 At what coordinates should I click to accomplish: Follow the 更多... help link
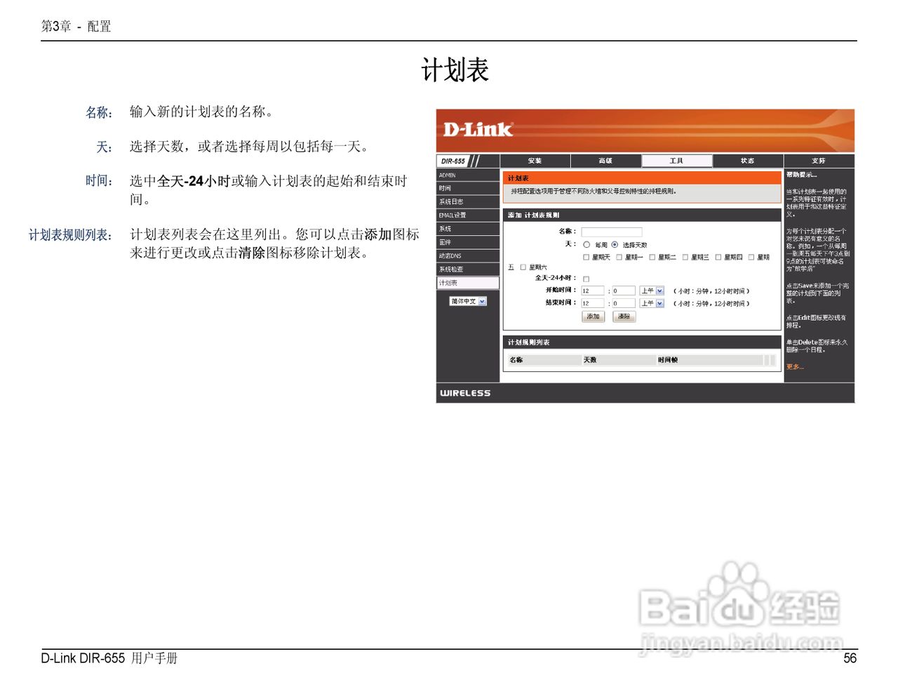795,367
